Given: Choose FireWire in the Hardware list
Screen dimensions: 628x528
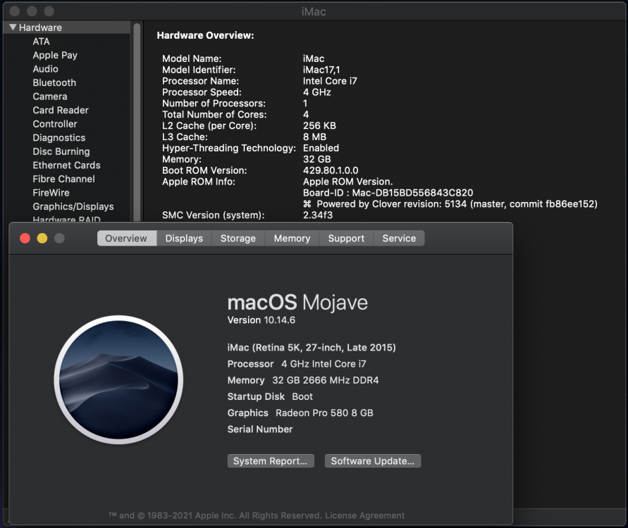Looking at the screenshot, I should tap(51, 193).
